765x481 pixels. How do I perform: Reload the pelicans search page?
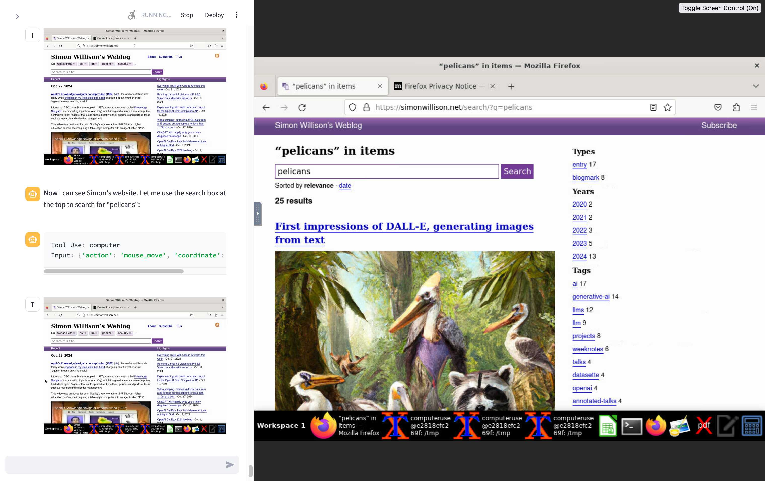(x=302, y=107)
